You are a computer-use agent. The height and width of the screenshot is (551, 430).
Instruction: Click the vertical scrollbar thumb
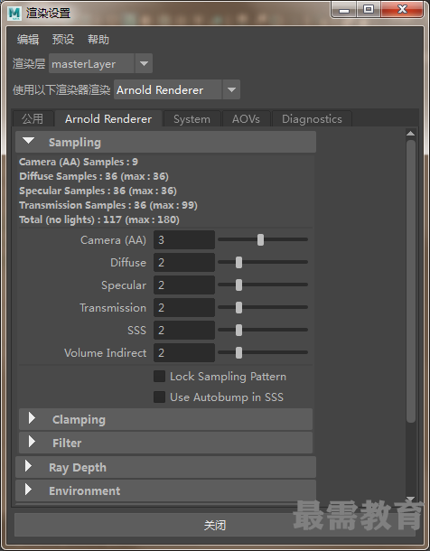[x=411, y=281]
